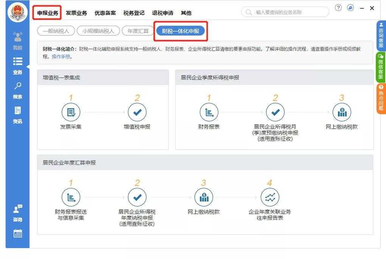The width and height of the screenshot is (386, 259).
Task: Open 增值税申报 step icon
Action: [137, 112]
